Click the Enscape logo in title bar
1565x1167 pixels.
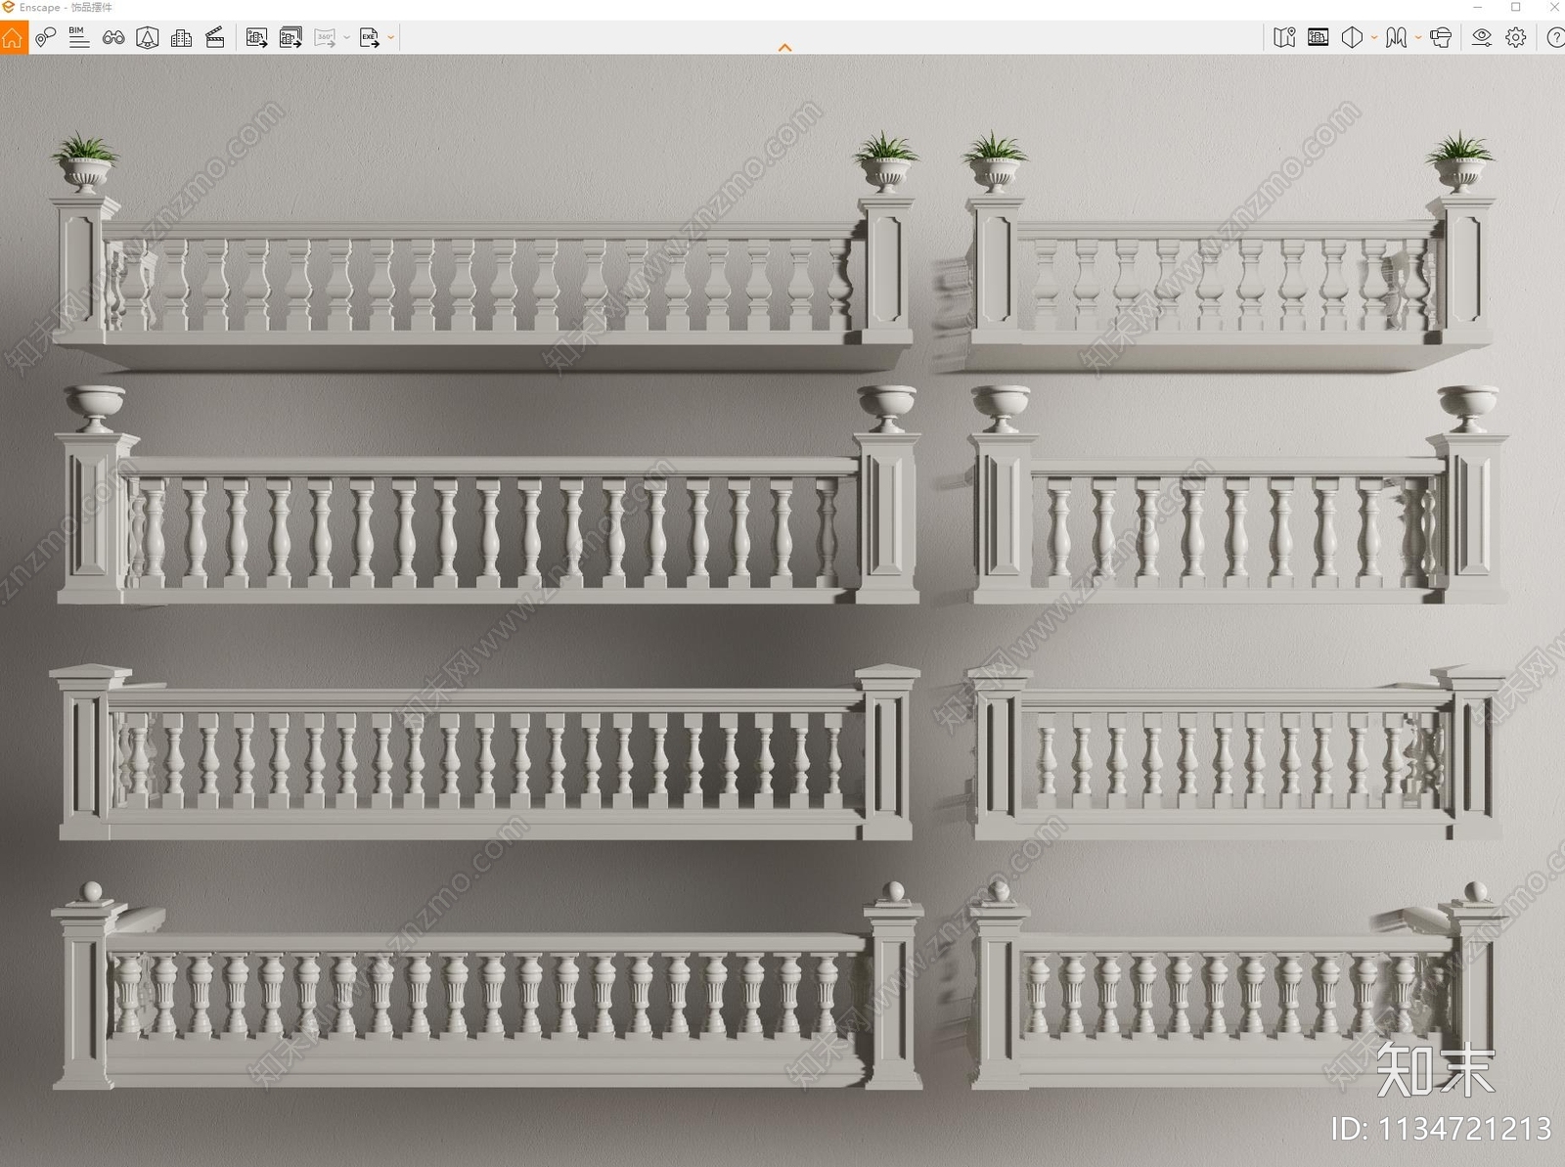(9, 7)
